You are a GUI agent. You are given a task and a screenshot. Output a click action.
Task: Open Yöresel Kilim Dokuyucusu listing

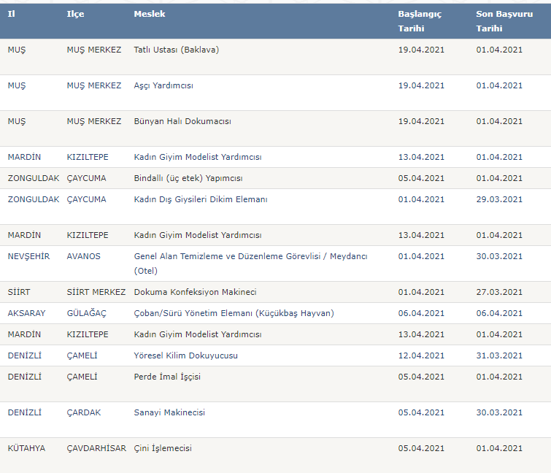(x=185, y=355)
